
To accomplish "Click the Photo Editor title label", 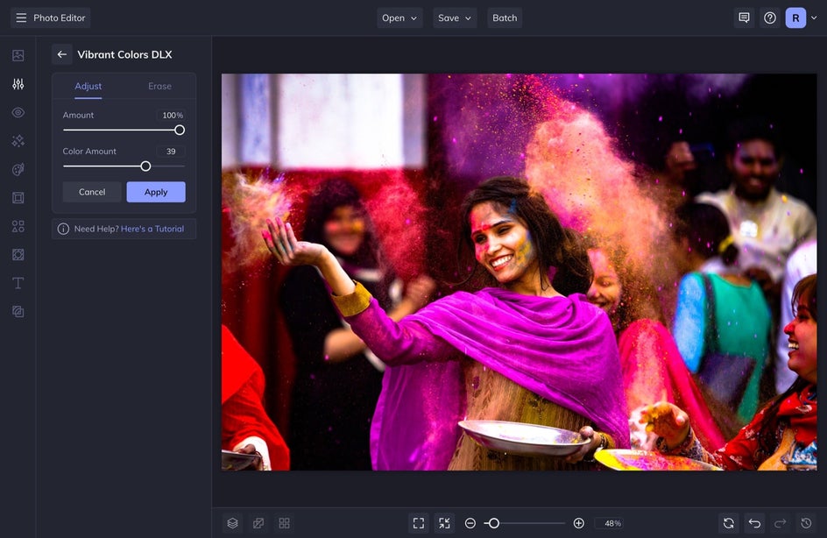I will coord(59,18).
